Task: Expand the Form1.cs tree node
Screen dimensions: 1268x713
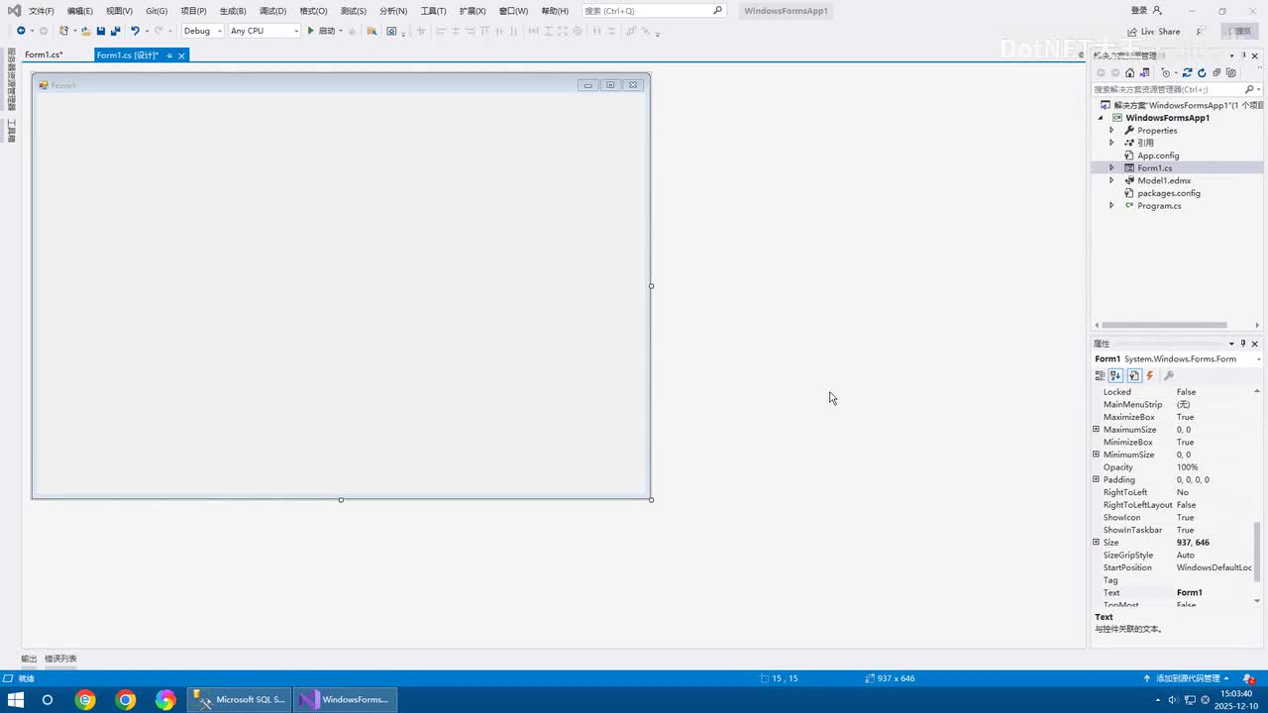Action: point(1111,168)
